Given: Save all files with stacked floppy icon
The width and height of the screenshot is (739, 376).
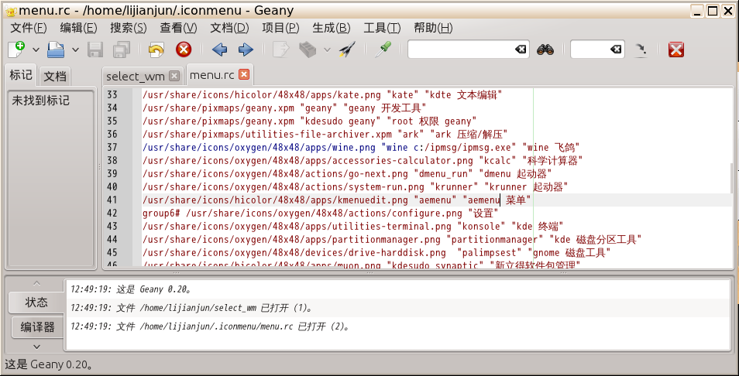Looking at the screenshot, I should 121,50.
